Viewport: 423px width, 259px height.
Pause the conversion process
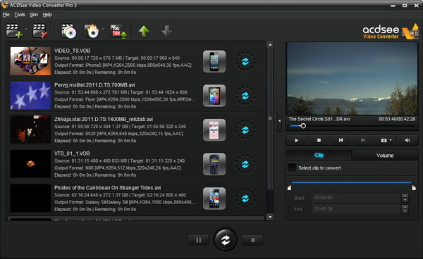(x=199, y=240)
